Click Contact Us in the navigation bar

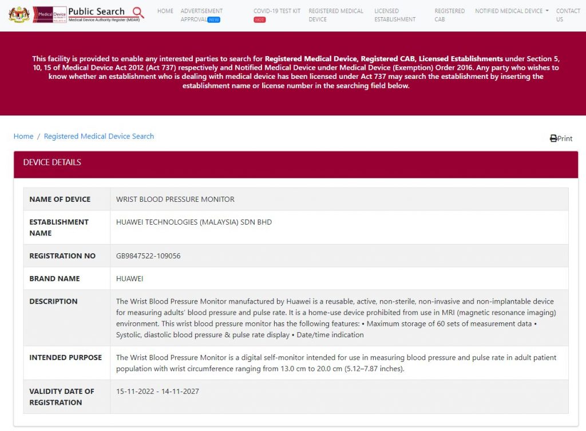[568, 15]
